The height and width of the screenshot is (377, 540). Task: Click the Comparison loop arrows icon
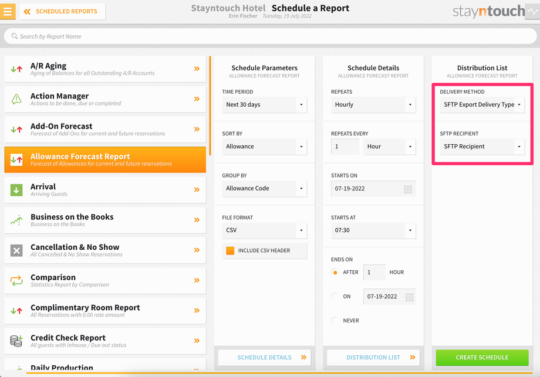tap(16, 281)
